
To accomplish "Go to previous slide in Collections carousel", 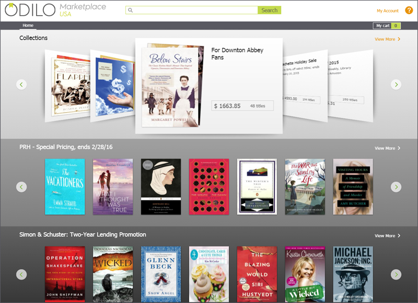I will (21, 84).
